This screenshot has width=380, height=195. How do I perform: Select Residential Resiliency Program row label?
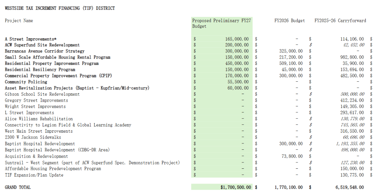coord(40,70)
